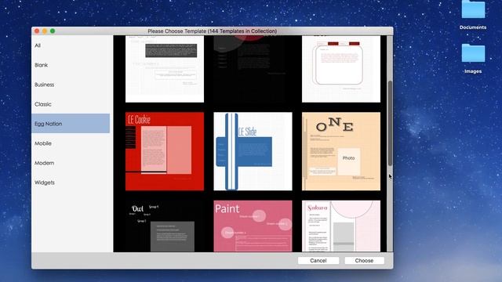The width and height of the screenshot is (502, 282).
Task: Zoom the dialog with green button
Action: [x=53, y=31]
